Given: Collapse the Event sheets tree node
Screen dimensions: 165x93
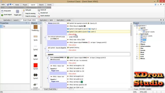Looking at the screenshot, I should pyautogui.click(x=137, y=34).
